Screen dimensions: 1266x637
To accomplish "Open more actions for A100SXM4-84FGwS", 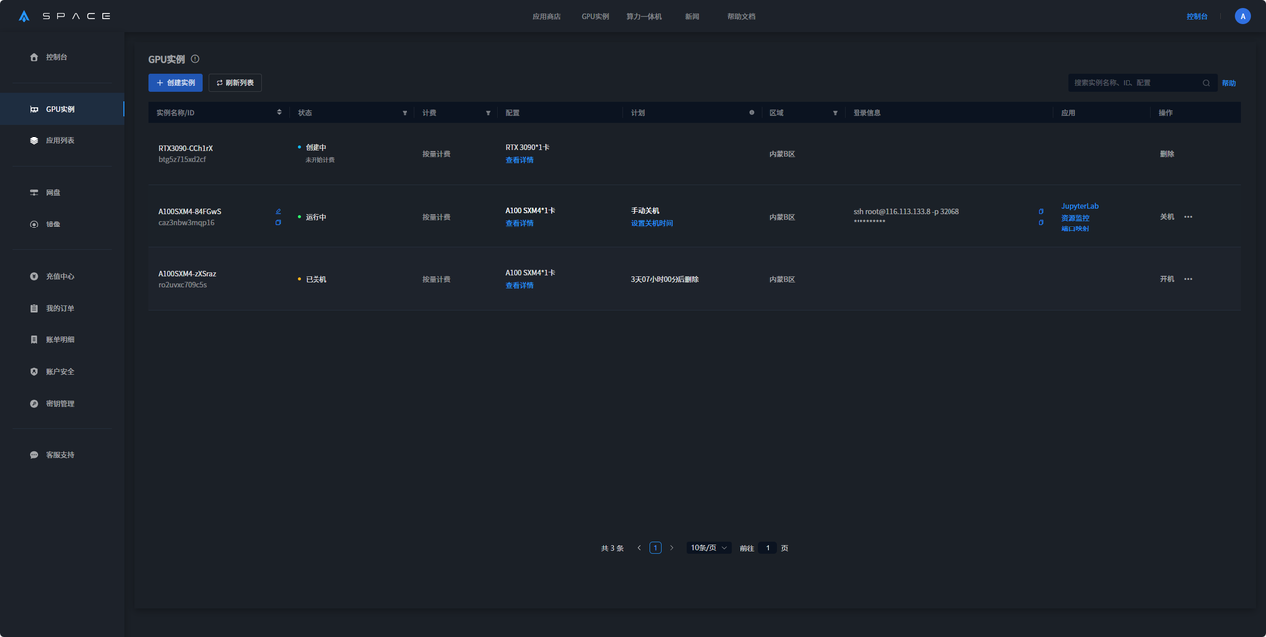I will 1188,217.
